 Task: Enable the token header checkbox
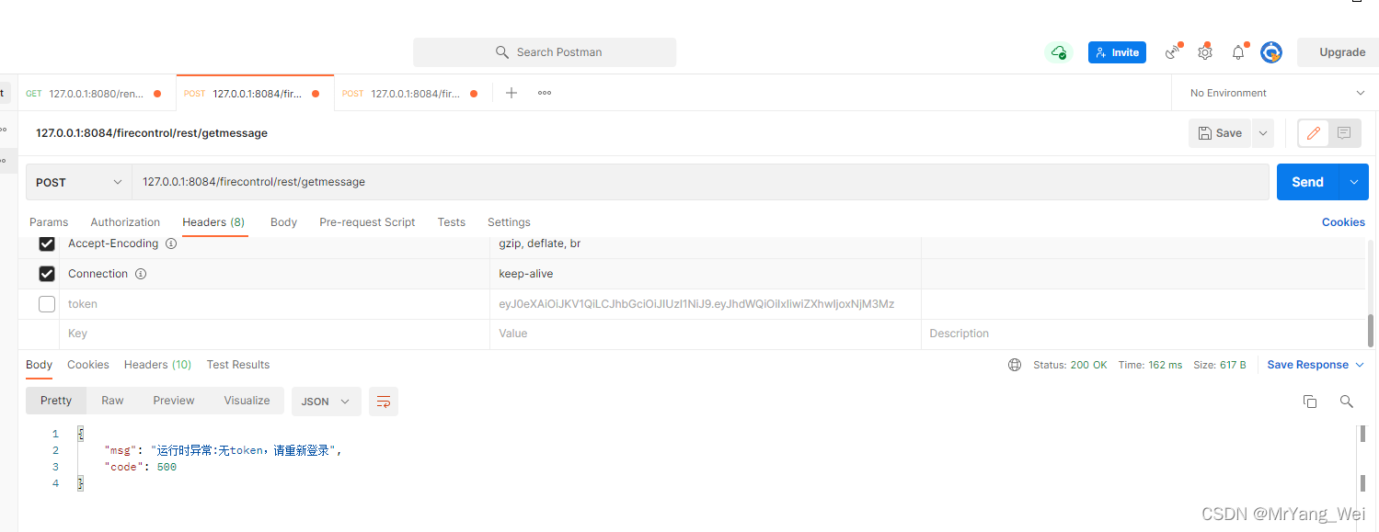click(47, 304)
